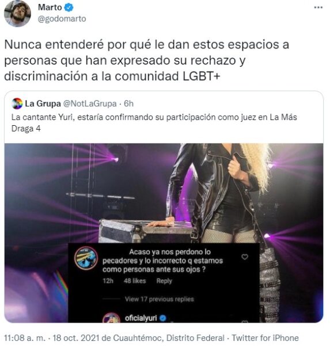Screen dimensions: 330x346
Task: Click the La Grupa display name
Action: click(43, 103)
